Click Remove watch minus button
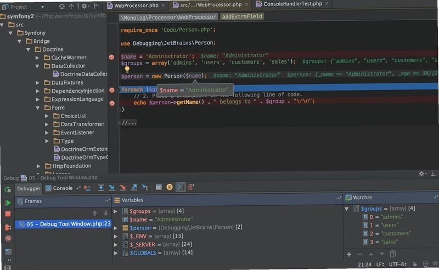 pyautogui.click(x=360, y=254)
